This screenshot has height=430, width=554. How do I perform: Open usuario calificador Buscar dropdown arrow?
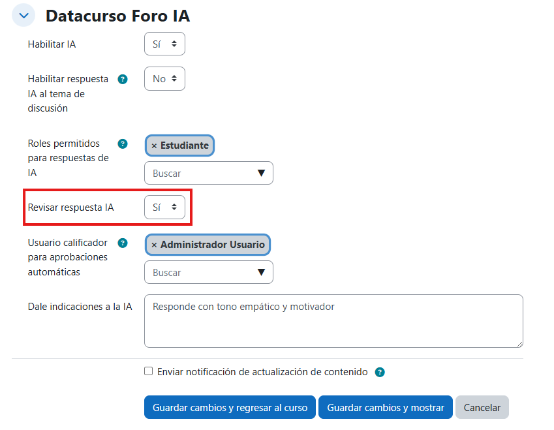[x=261, y=273]
